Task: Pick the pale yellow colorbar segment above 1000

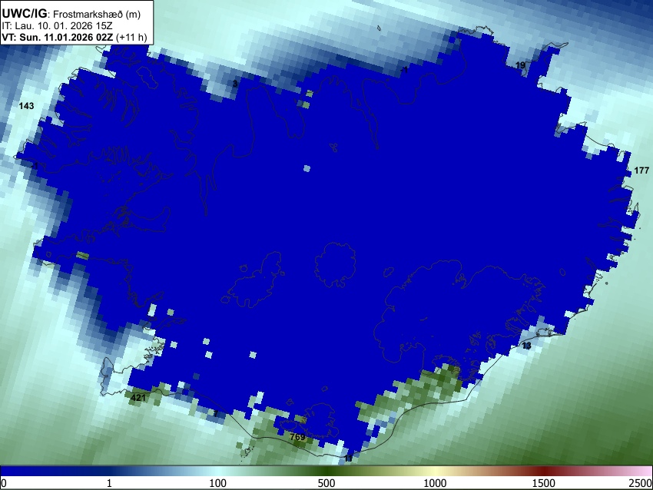Action: tap(435, 472)
